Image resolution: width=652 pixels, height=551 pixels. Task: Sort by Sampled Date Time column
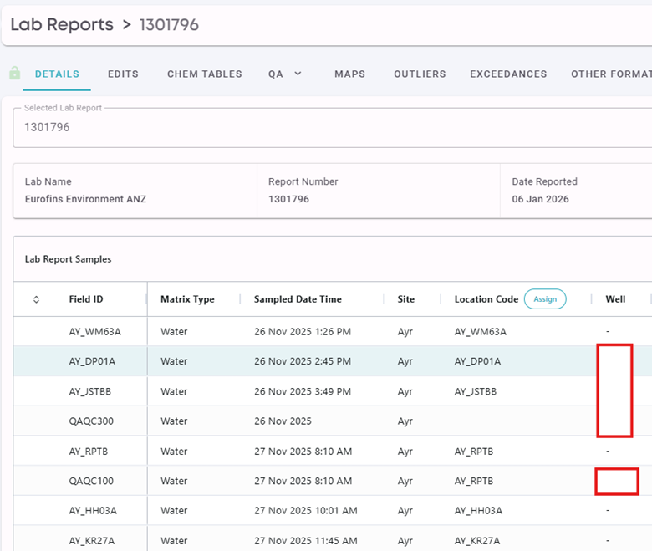pos(298,299)
